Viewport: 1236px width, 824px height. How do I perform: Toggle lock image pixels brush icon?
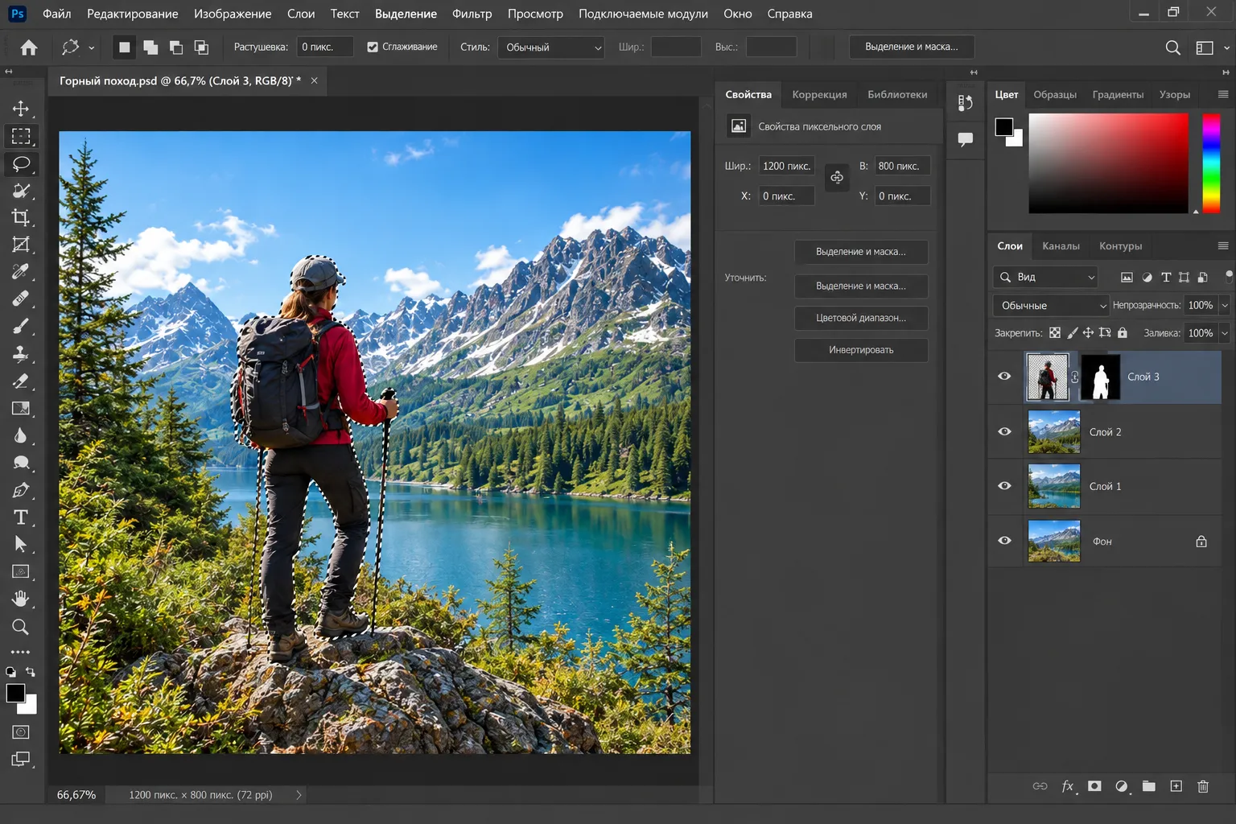(x=1072, y=332)
